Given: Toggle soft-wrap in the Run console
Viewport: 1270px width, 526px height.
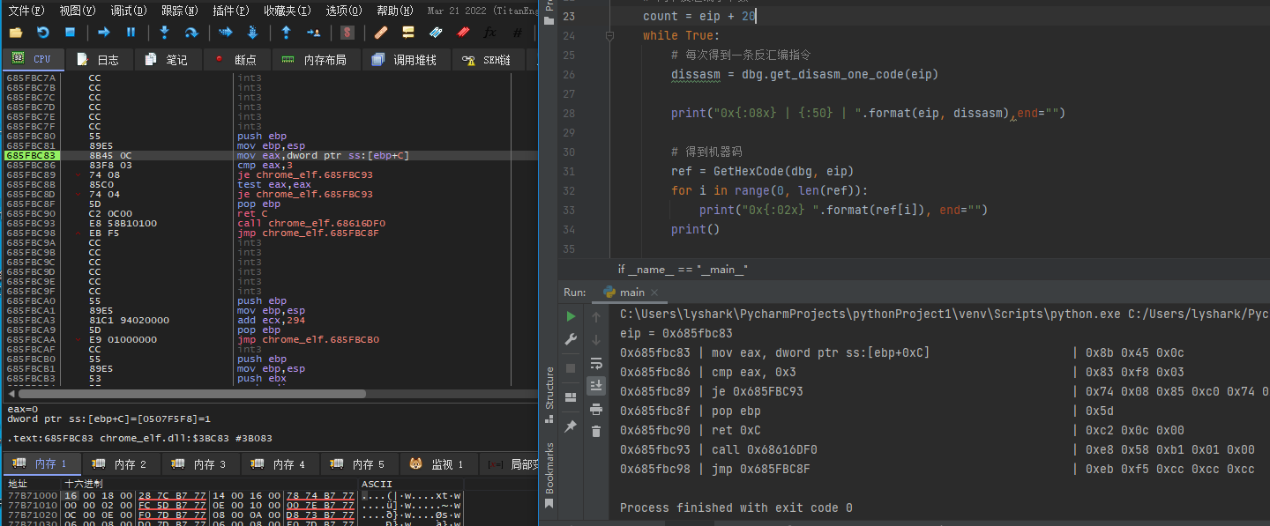Looking at the screenshot, I should pyautogui.click(x=596, y=362).
